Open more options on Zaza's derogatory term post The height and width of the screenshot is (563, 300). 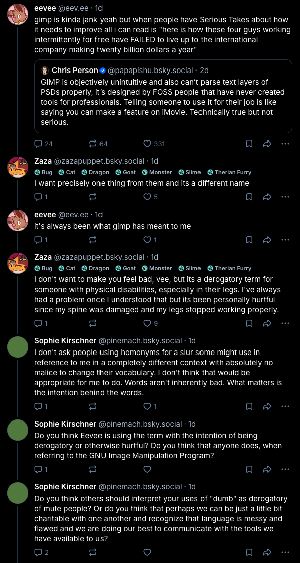coord(285,323)
